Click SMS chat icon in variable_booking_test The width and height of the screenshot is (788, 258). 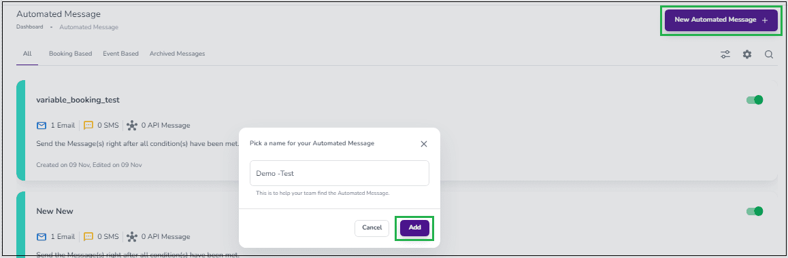[88, 125]
